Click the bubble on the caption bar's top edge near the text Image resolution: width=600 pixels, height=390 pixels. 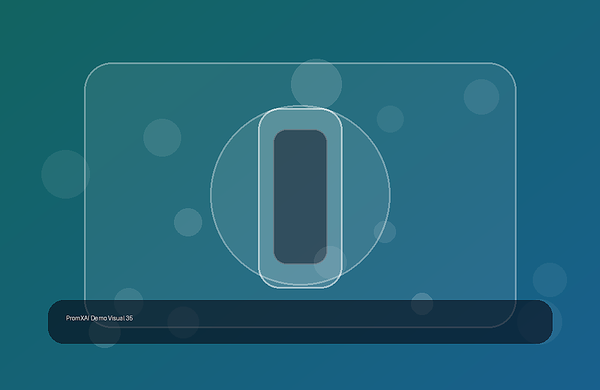[128, 303]
